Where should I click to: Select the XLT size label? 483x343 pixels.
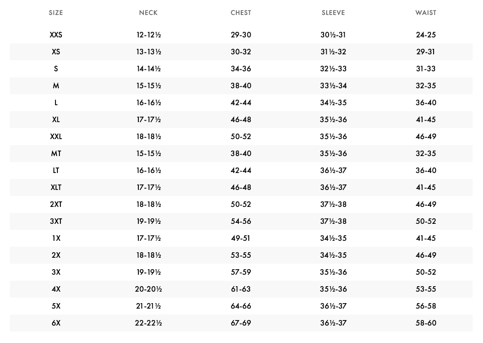[56, 187]
